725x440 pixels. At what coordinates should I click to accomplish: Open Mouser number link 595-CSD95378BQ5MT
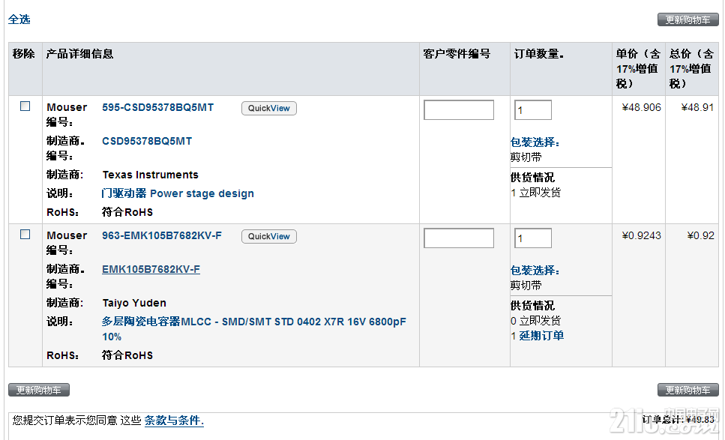(157, 107)
